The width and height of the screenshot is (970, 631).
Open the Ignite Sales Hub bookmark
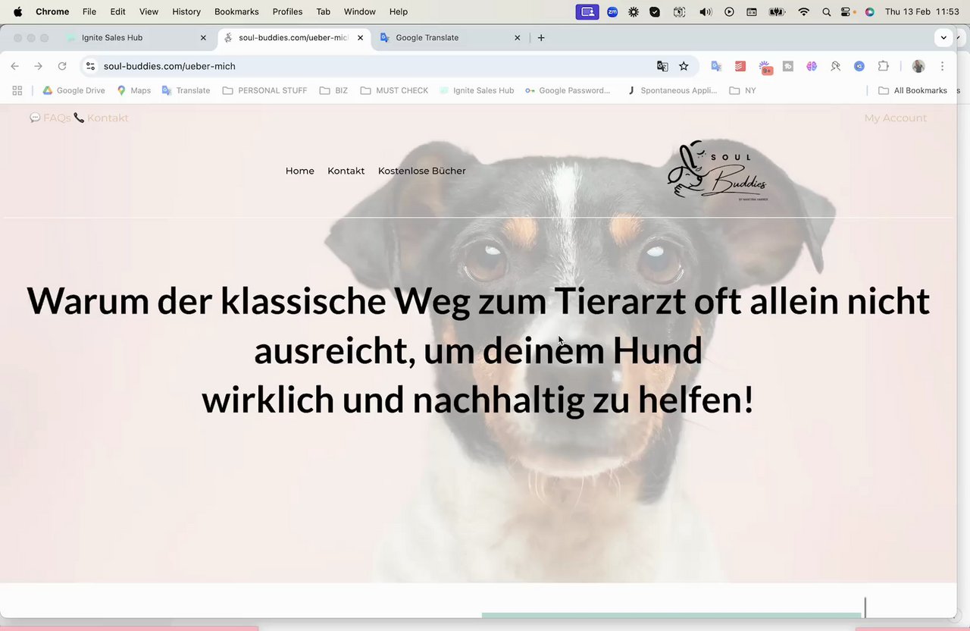[x=477, y=90]
